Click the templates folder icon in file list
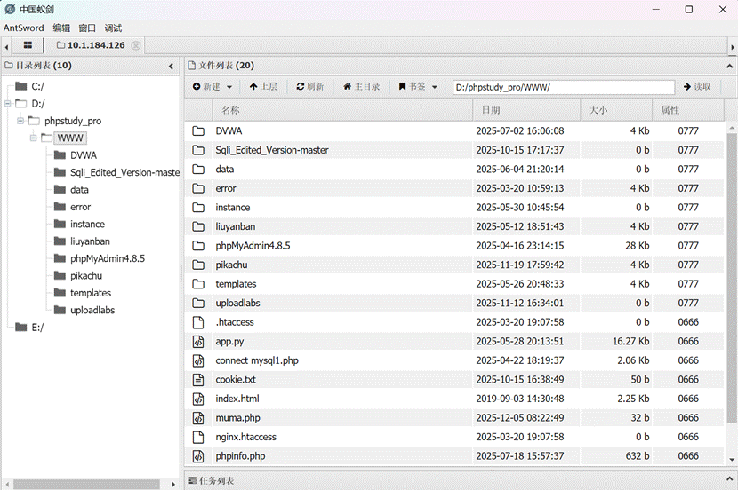The image size is (738, 490). coord(198,284)
